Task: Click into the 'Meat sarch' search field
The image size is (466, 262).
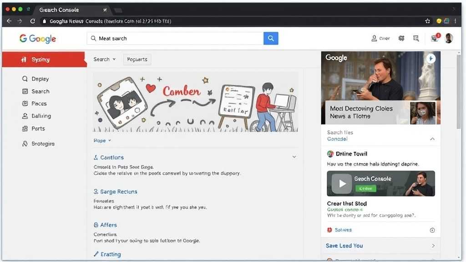Action: pos(175,38)
